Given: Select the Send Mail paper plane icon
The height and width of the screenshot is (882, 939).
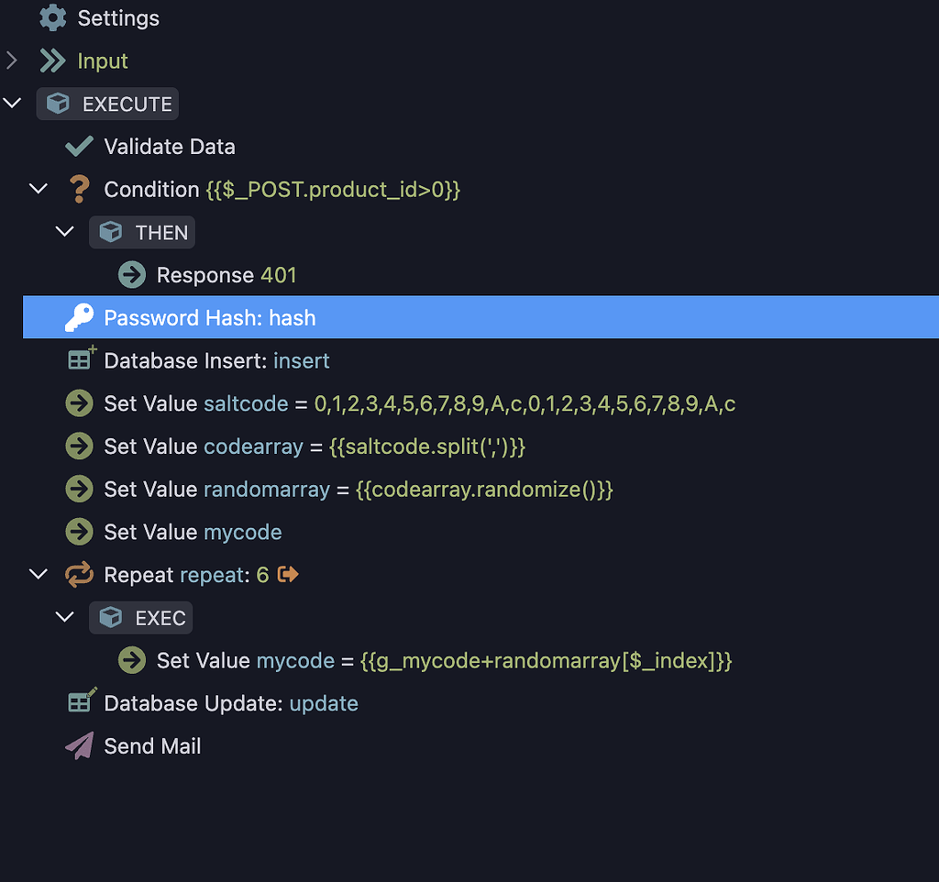Looking at the screenshot, I should (81, 744).
